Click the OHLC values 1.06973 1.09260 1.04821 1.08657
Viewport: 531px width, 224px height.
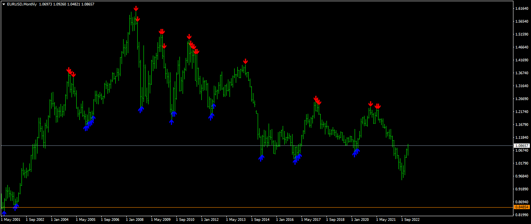[66, 4]
